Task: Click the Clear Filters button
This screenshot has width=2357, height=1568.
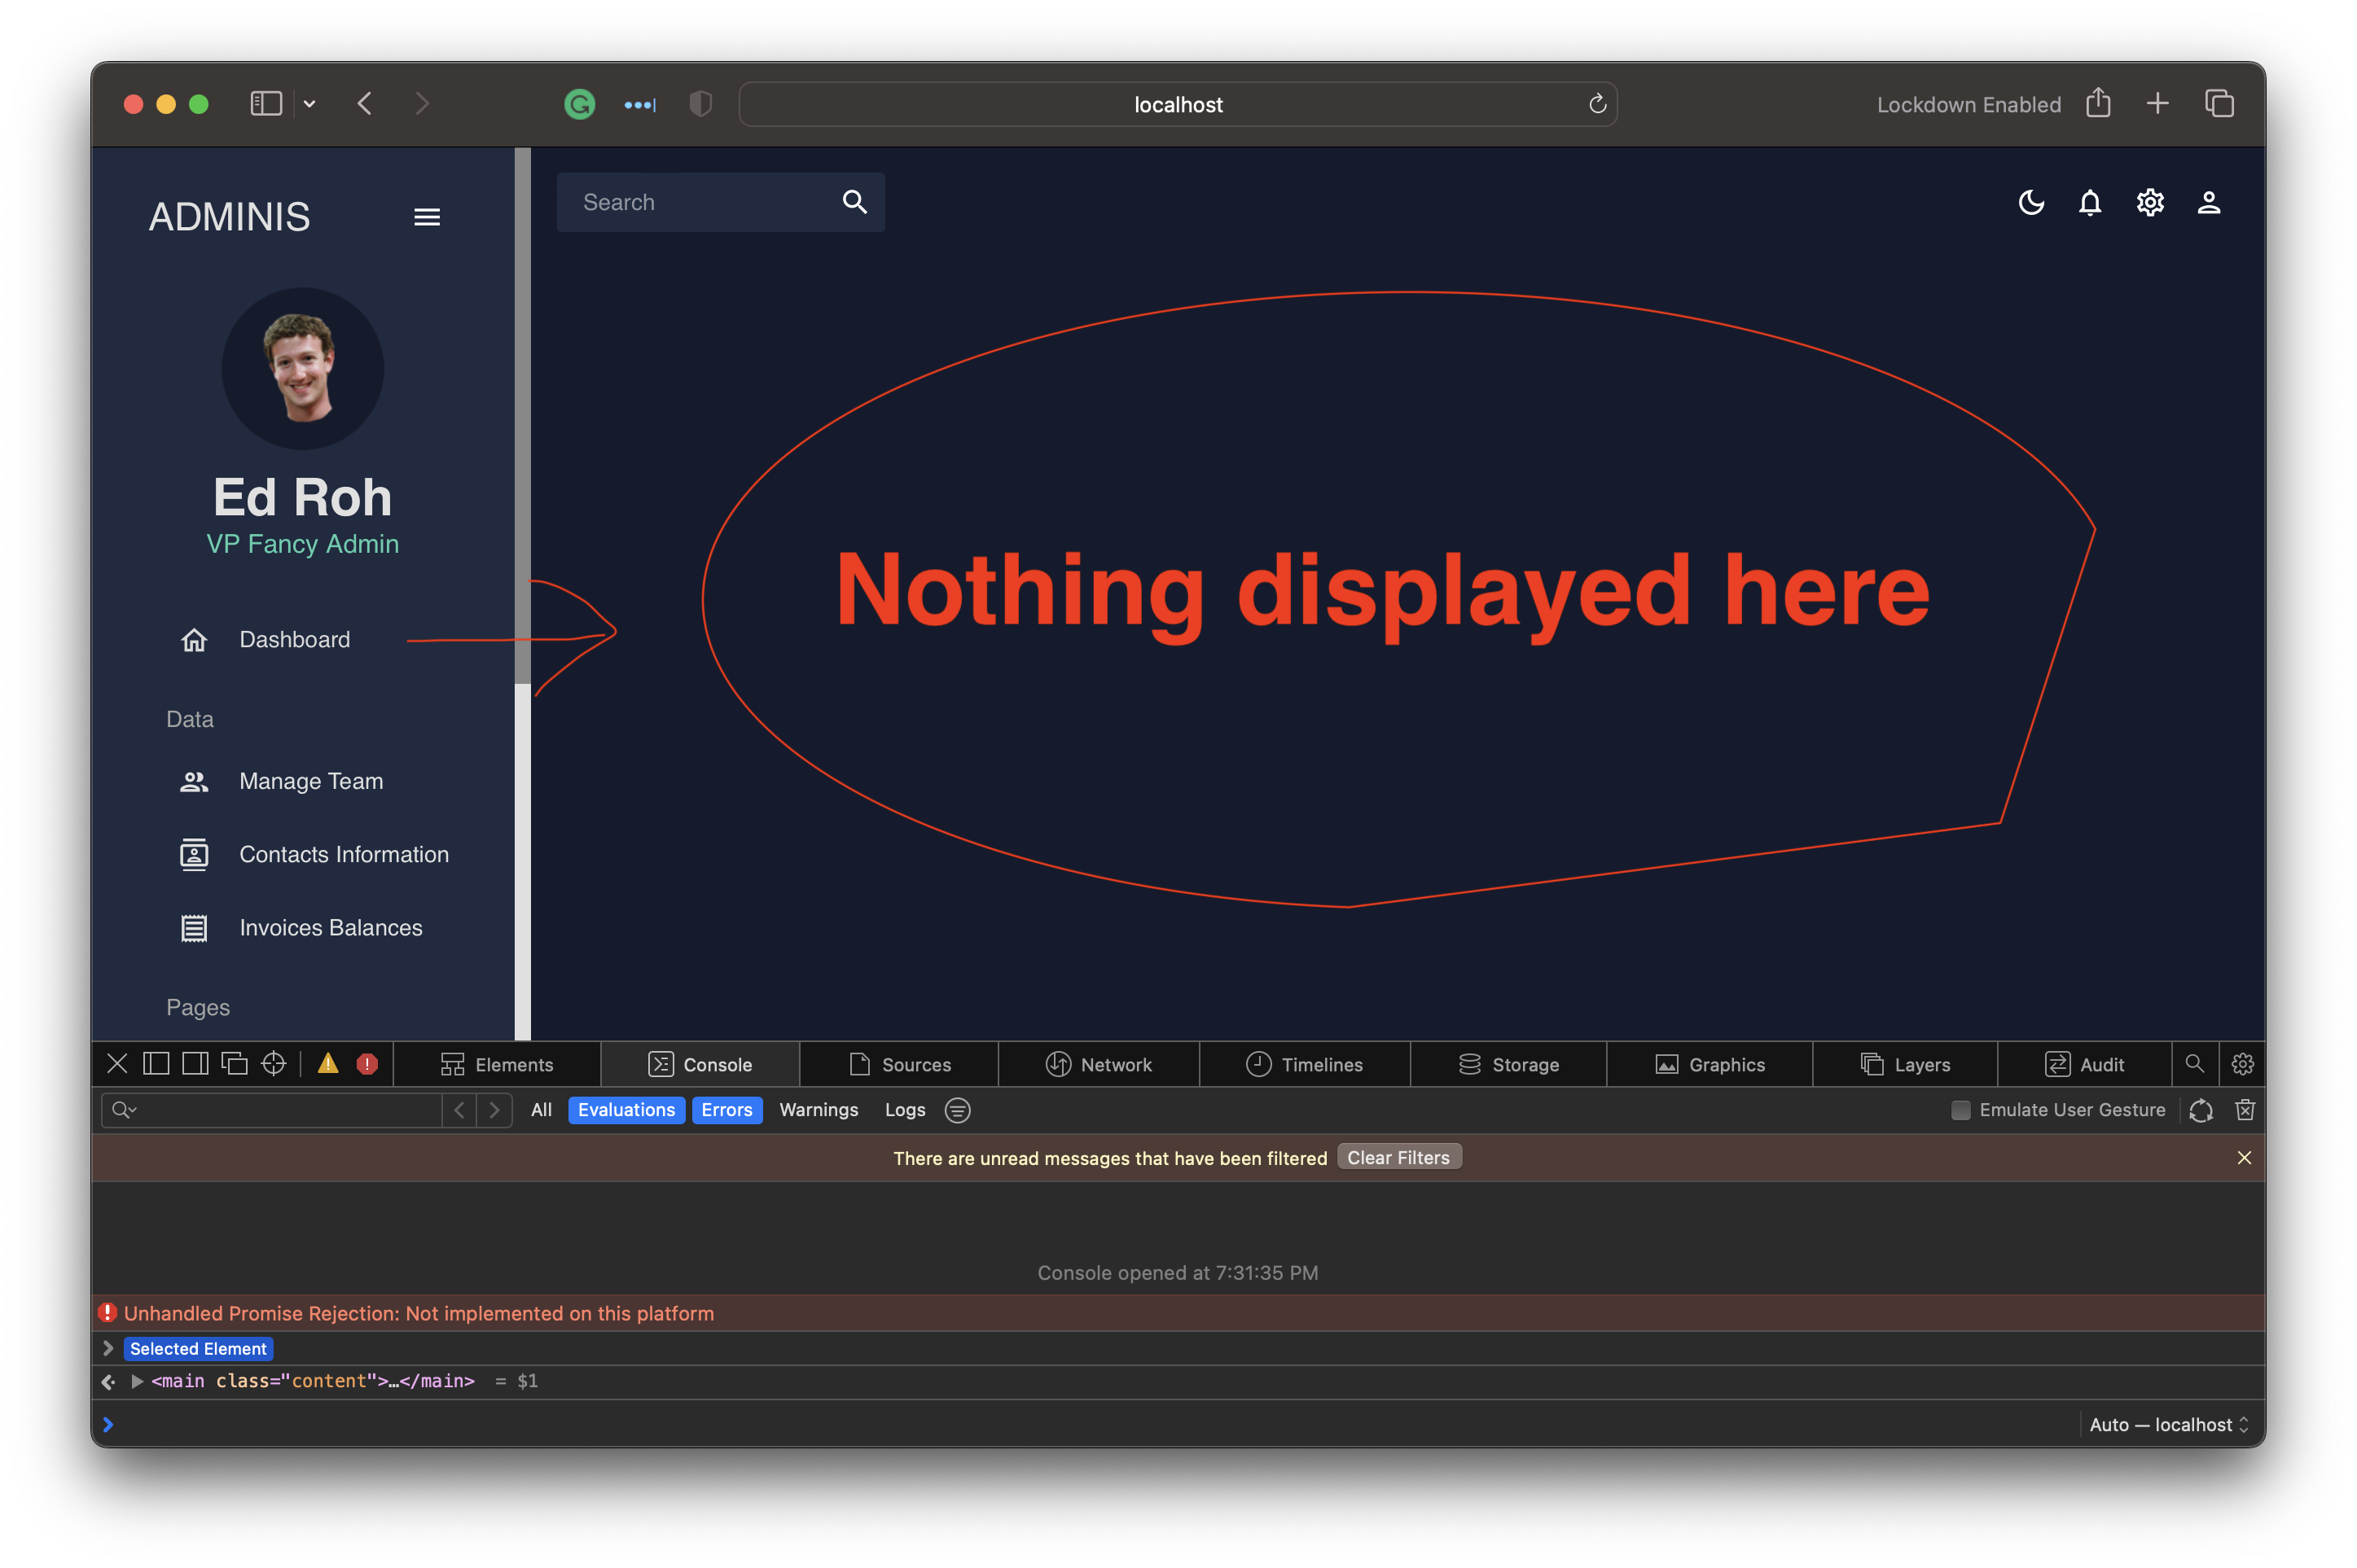Action: [x=1398, y=1157]
